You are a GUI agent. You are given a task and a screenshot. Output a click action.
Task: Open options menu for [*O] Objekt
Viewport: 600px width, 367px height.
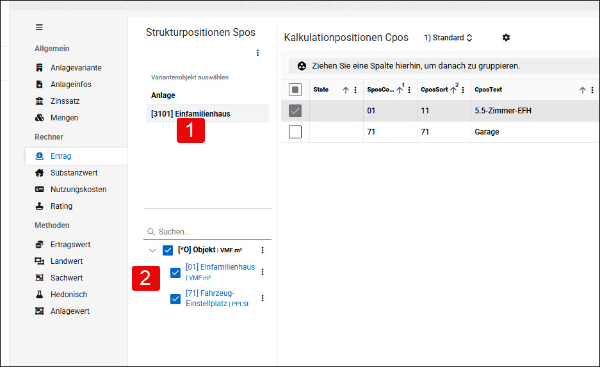[x=263, y=250]
